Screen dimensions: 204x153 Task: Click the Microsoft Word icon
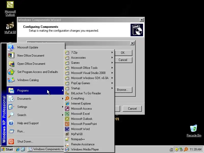tap(67, 129)
